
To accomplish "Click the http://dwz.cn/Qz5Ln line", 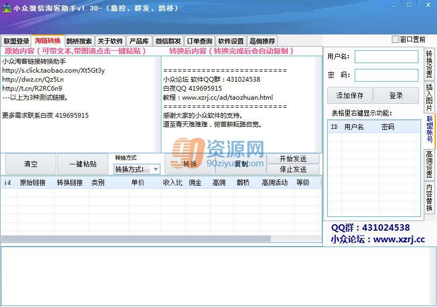I will tap(33, 80).
